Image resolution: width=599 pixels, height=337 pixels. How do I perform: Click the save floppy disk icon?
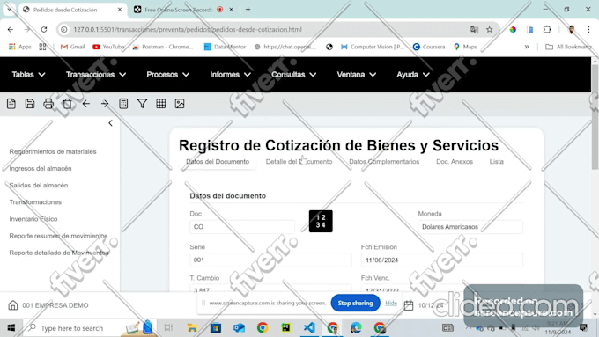(x=30, y=104)
